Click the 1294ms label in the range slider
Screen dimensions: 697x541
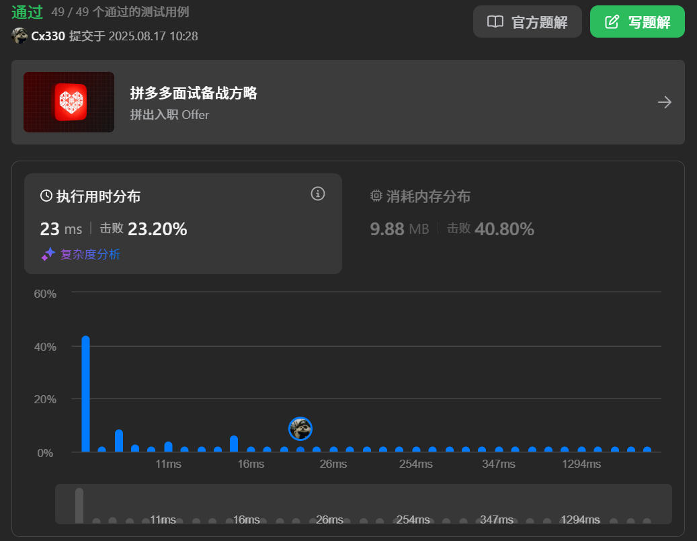click(580, 519)
